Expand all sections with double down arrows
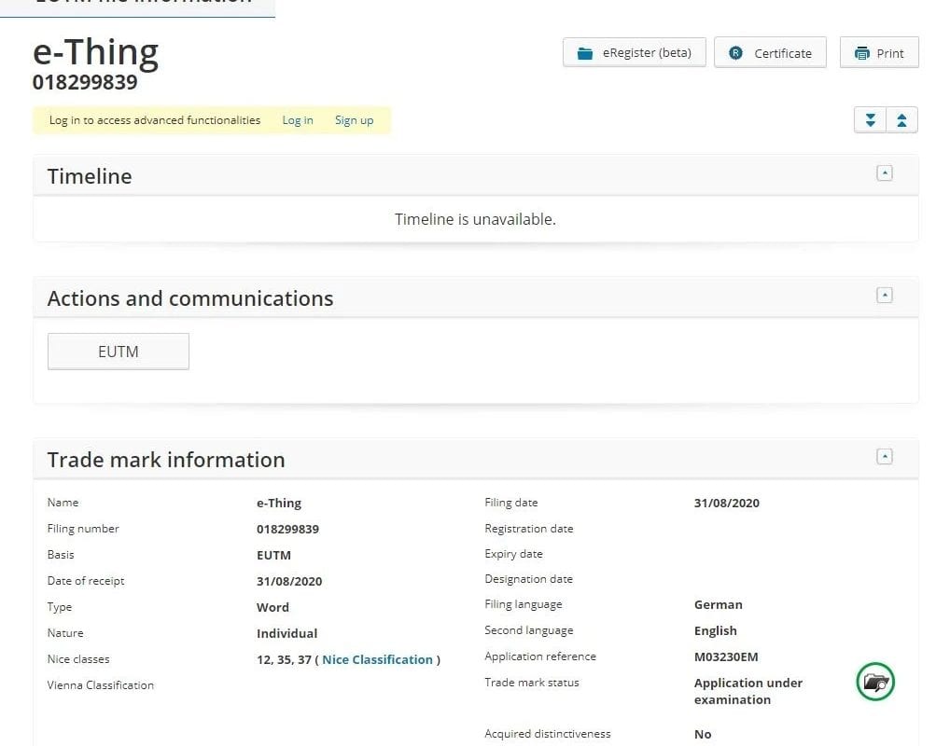950x746 pixels. tap(870, 120)
